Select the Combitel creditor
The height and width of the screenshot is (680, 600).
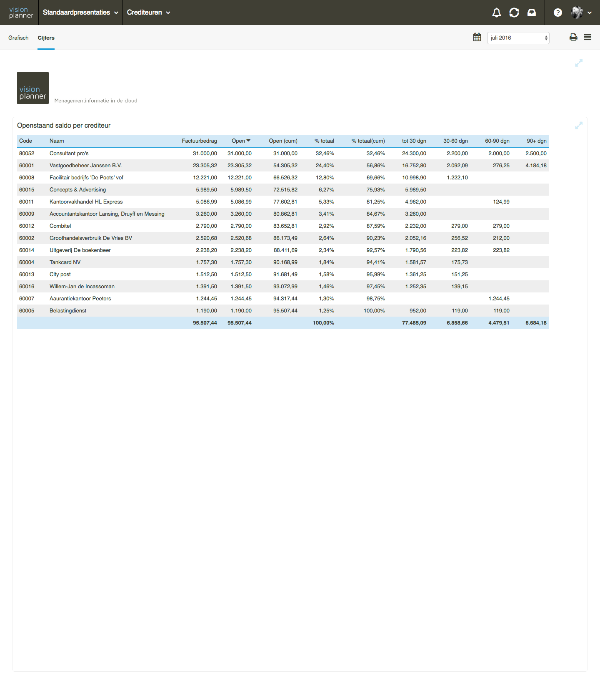point(282,226)
